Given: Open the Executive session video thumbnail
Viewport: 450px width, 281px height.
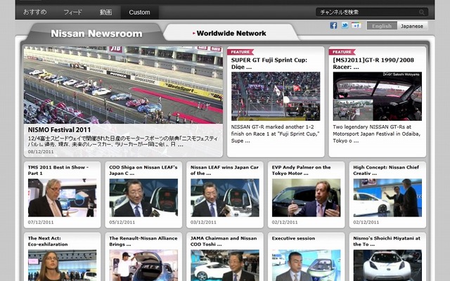Looking at the screenshot, I should click(x=307, y=266).
